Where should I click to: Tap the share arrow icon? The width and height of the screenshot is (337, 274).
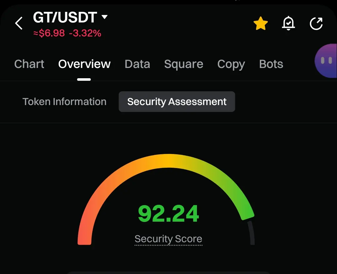pos(316,23)
